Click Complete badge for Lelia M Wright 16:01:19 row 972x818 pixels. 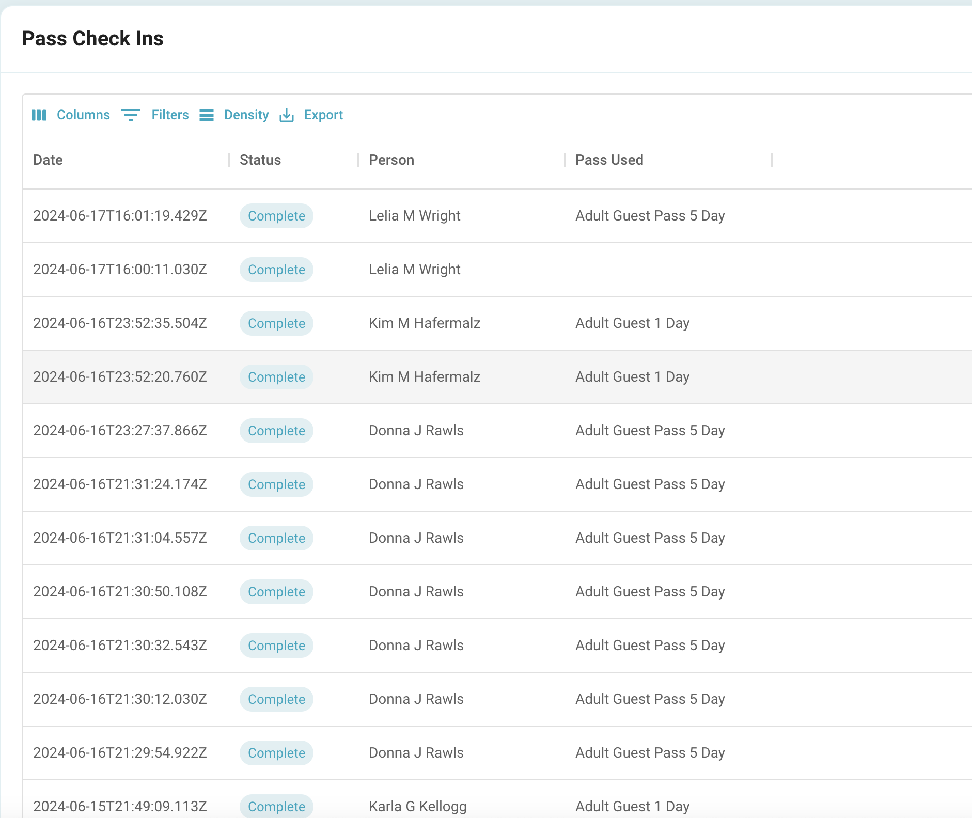click(x=276, y=216)
